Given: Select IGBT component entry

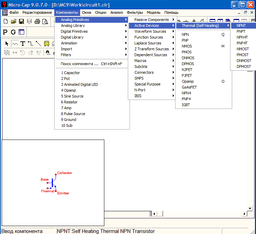Looking at the screenshot, I should point(203,105).
